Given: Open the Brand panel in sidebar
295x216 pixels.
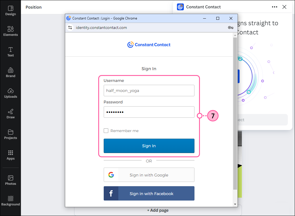Looking at the screenshot, I should pos(11,72).
